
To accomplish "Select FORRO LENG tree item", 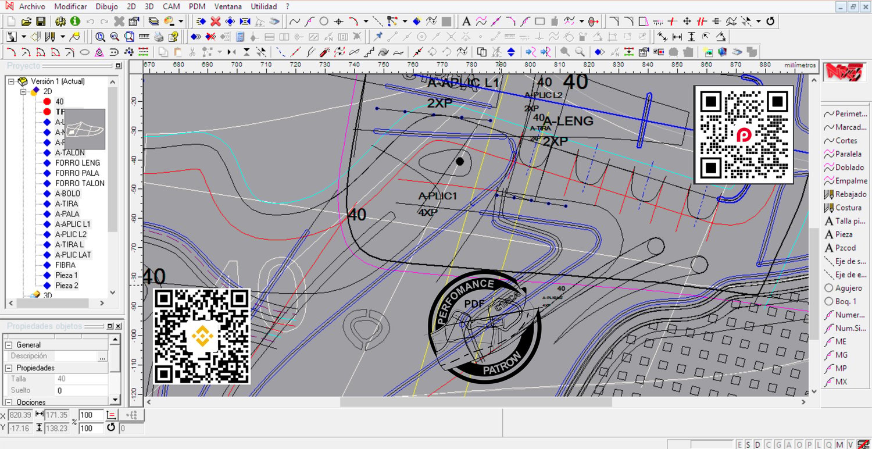I will pos(77,163).
